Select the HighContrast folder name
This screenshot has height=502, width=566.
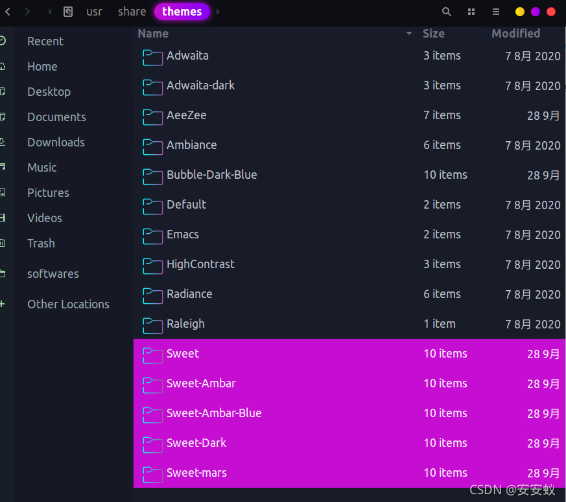click(201, 264)
